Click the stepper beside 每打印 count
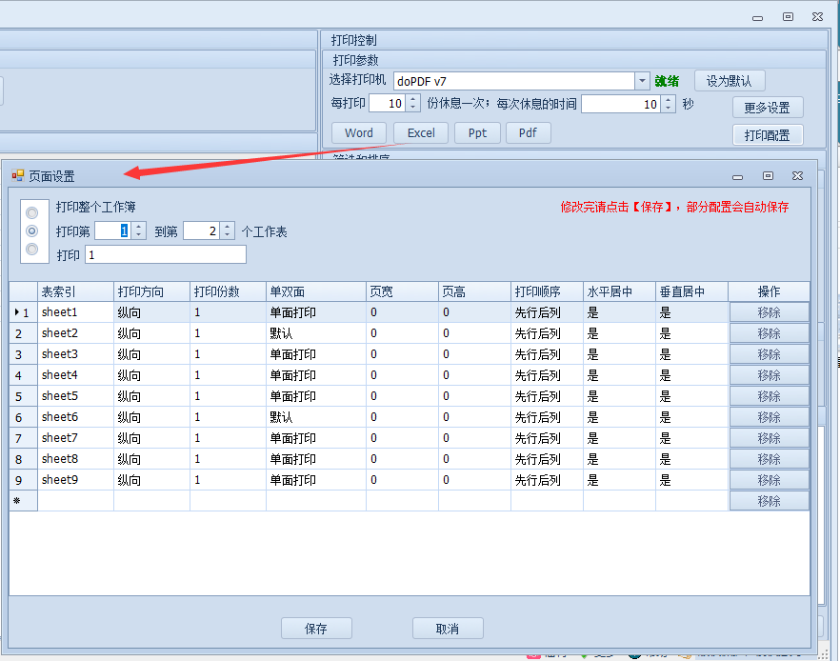The height and width of the screenshot is (661, 840). point(412,104)
